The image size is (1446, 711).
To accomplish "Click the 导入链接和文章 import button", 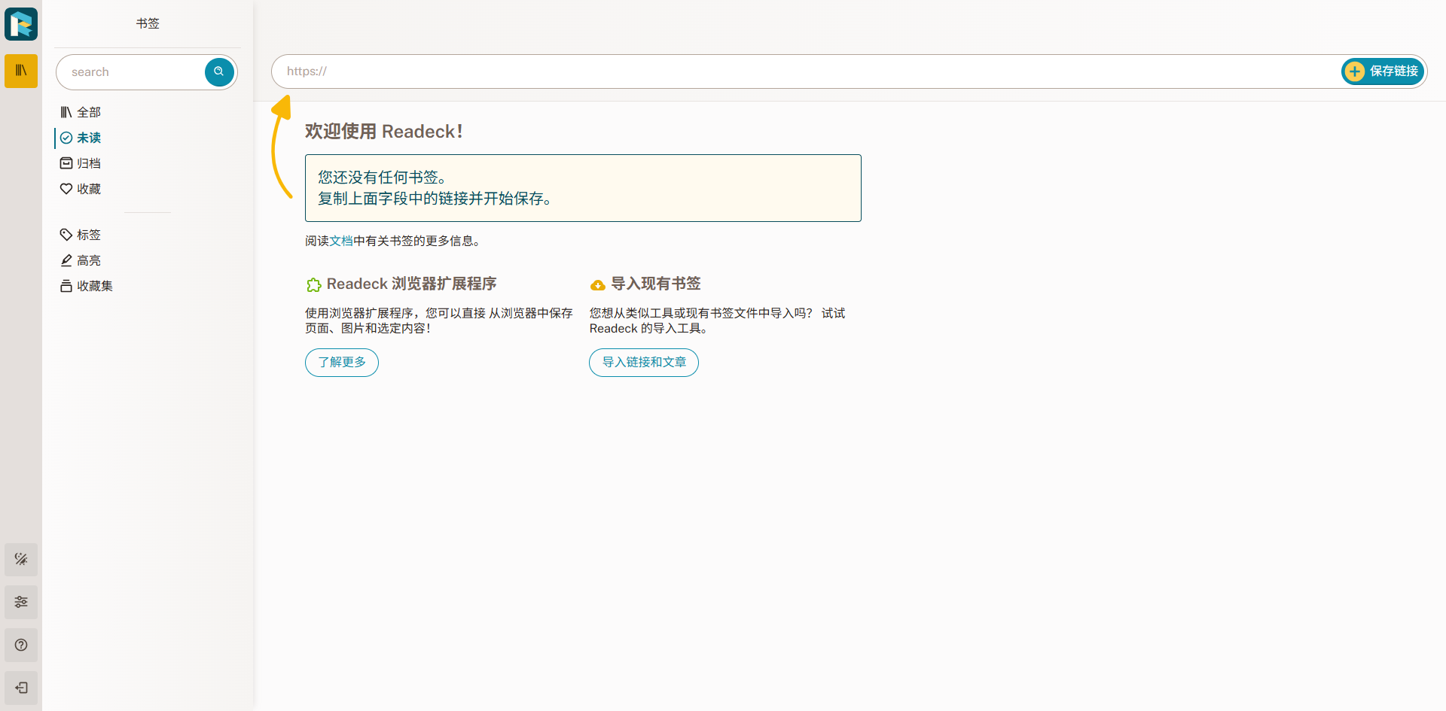I will pyautogui.click(x=643, y=362).
